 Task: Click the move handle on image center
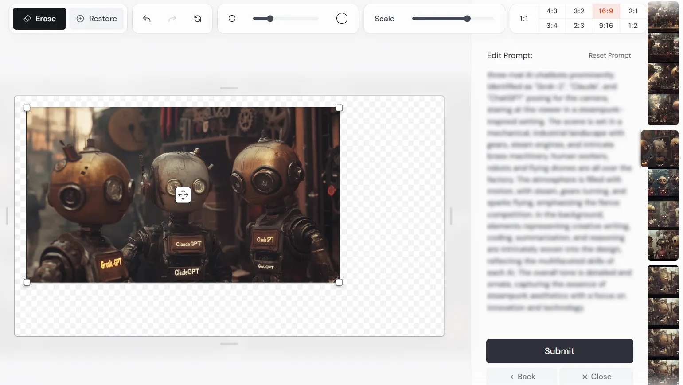(183, 195)
